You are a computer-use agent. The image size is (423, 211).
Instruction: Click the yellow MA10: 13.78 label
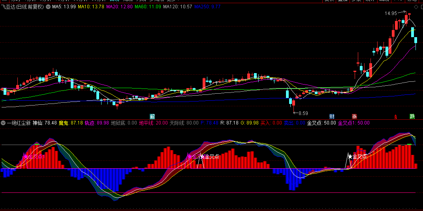pos(91,7)
